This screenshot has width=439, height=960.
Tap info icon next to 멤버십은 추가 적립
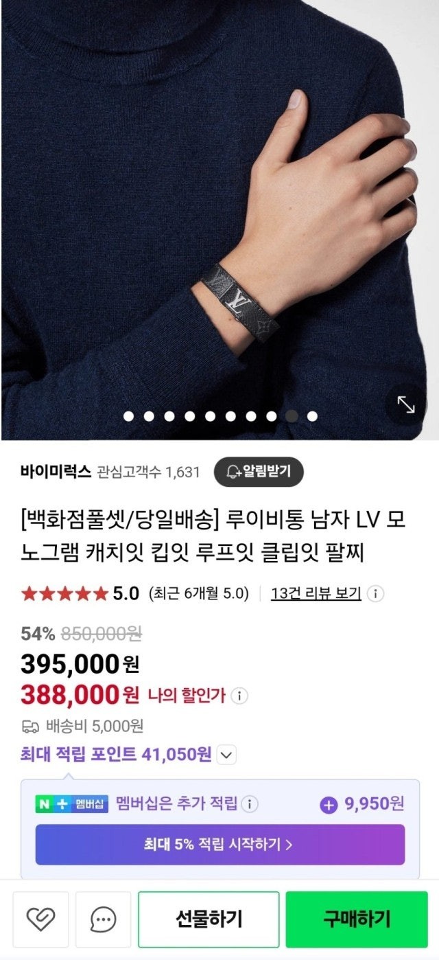tap(250, 803)
